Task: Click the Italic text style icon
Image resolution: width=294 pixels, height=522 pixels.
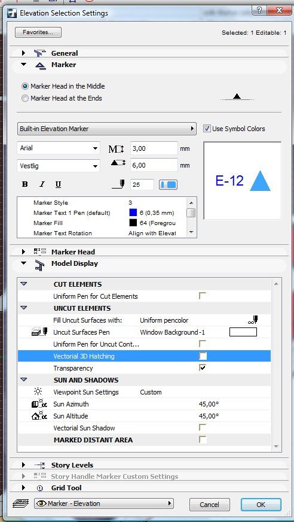Action: click(42, 184)
